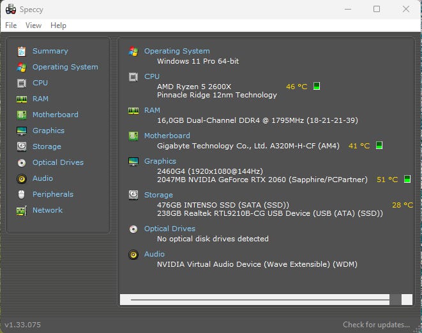This screenshot has width=422, height=333.
Task: Select the CPU chip icon in sidebar
Action: tap(22, 83)
